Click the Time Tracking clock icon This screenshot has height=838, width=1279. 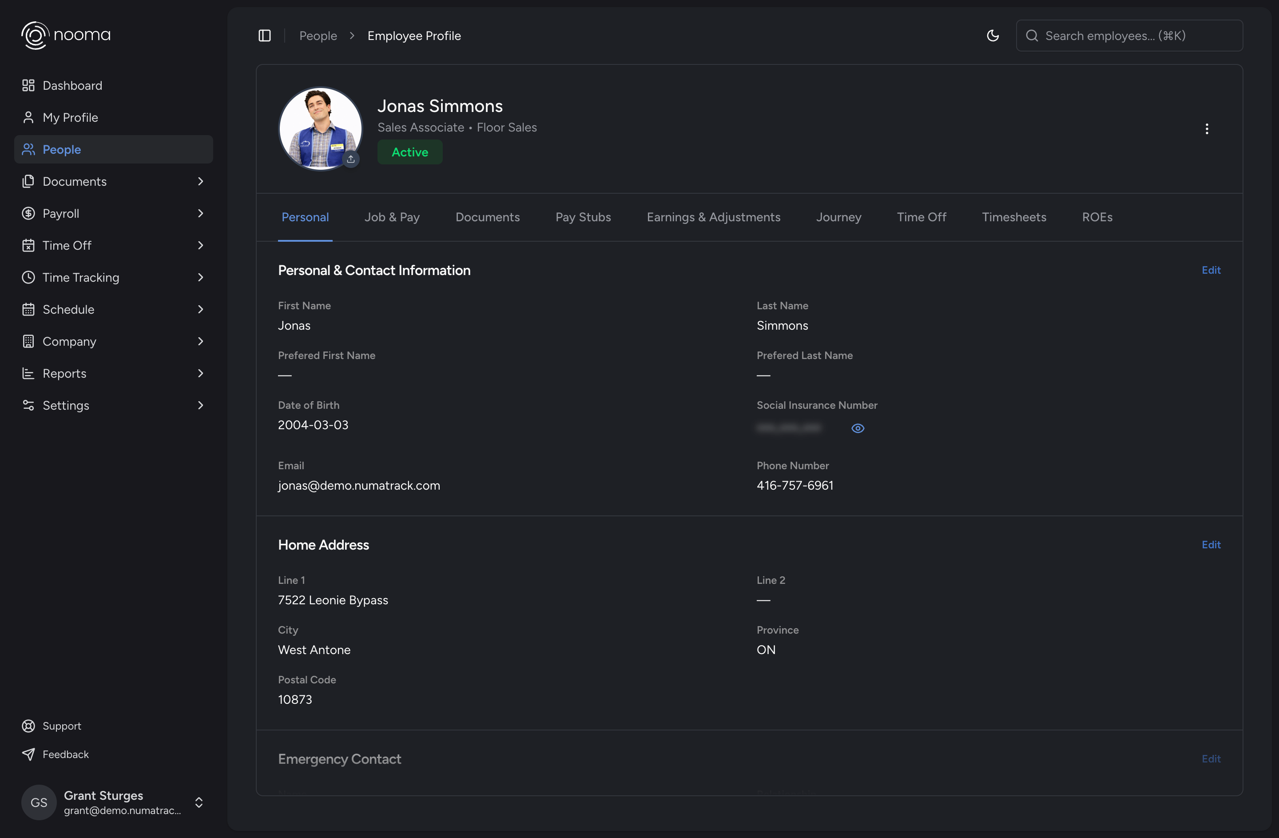tap(28, 277)
